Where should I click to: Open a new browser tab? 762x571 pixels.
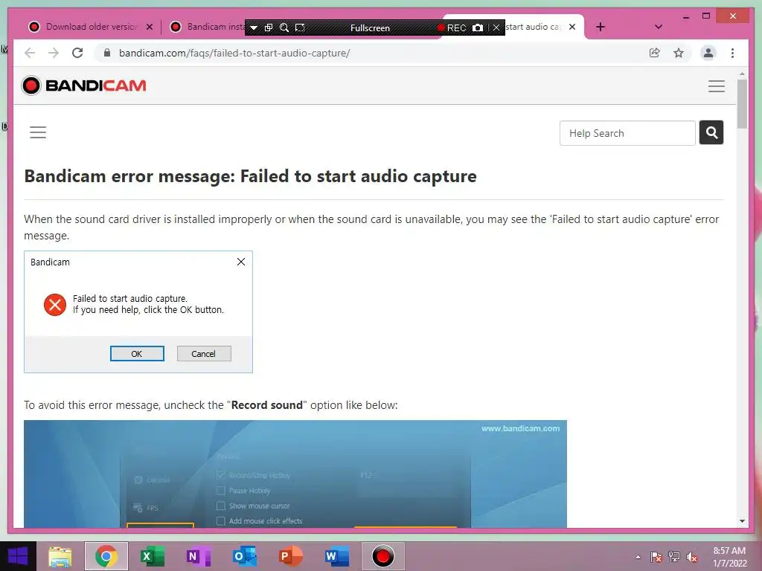[x=601, y=27]
